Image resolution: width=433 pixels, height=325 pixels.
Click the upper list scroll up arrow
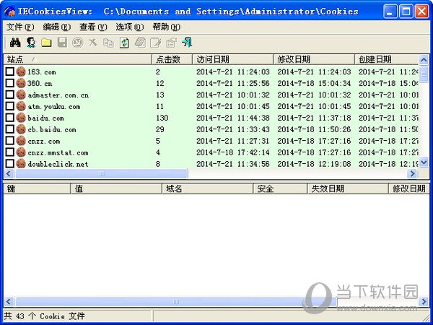424,59
